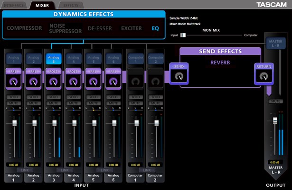
Task: Click the send knob on Computer 1
Action: click(x=136, y=82)
